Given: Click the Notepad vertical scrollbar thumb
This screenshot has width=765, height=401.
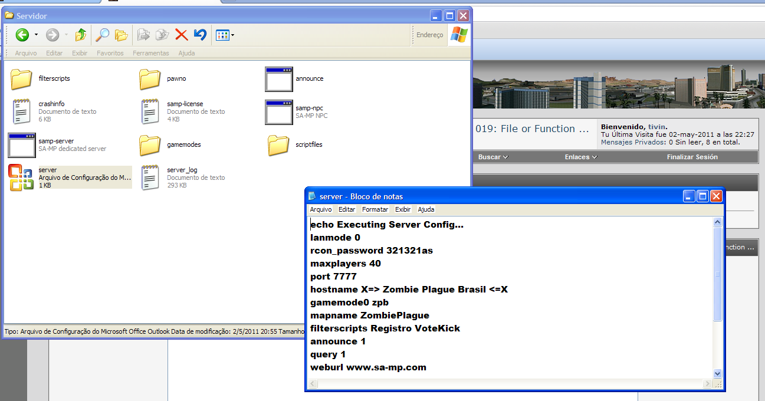Looking at the screenshot, I should click(717, 274).
